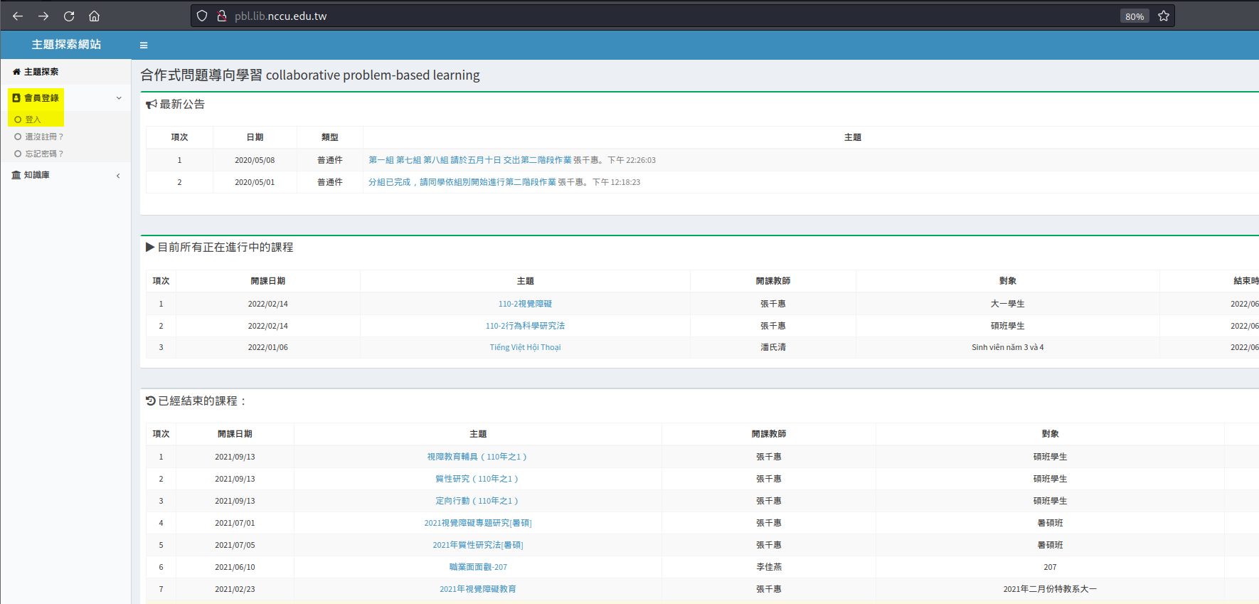Click the padlock site security icon

[x=221, y=16]
